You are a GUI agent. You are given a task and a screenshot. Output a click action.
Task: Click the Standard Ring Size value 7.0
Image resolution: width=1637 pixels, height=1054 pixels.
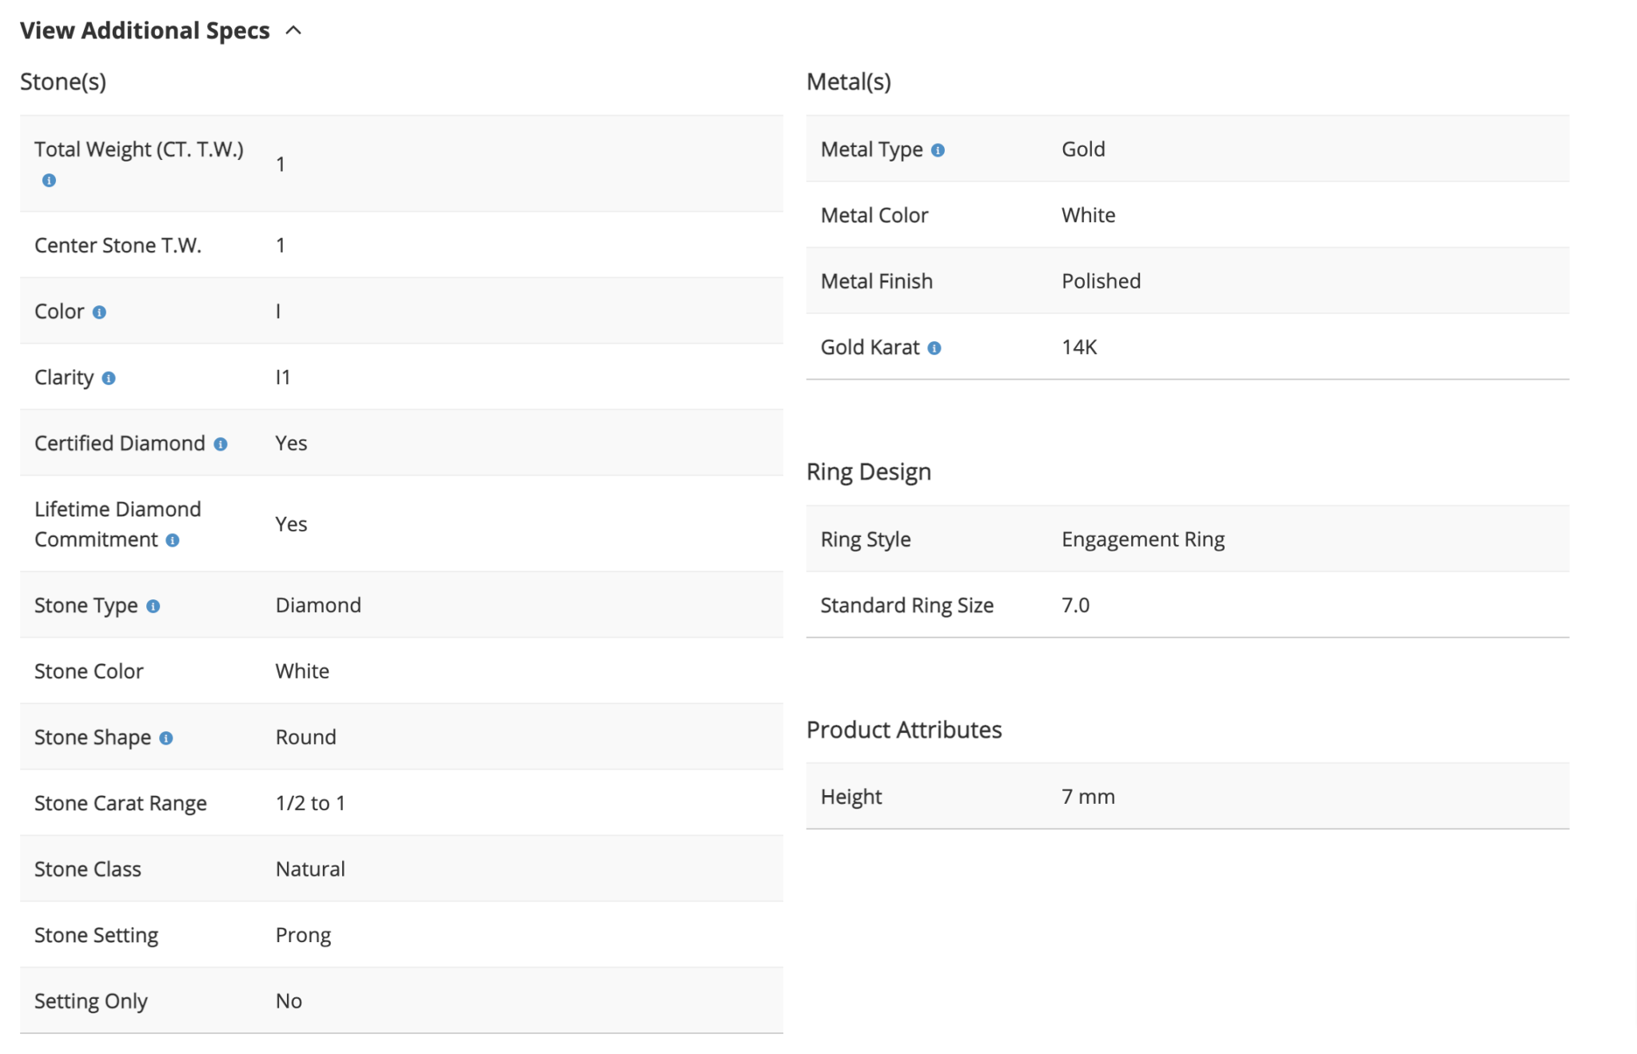coord(1075,605)
